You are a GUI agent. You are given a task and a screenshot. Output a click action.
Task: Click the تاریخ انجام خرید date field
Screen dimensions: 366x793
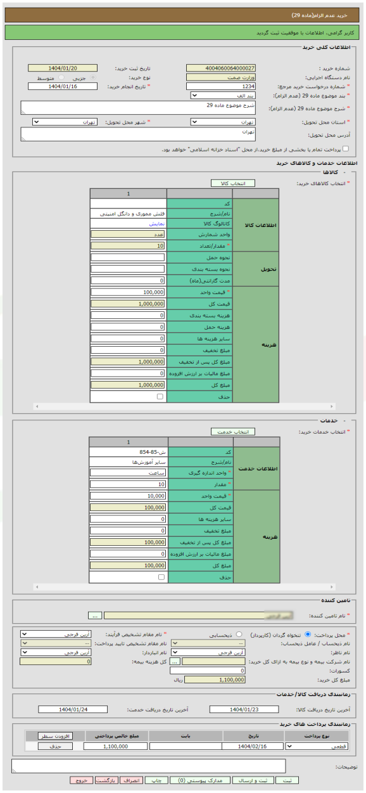click(x=63, y=86)
